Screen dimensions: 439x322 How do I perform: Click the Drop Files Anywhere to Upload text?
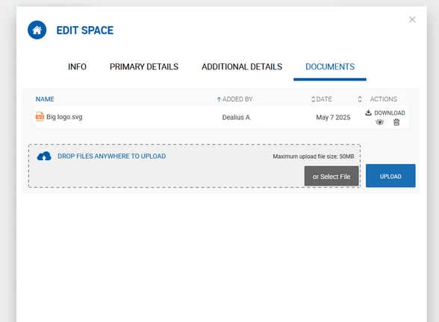112,157
